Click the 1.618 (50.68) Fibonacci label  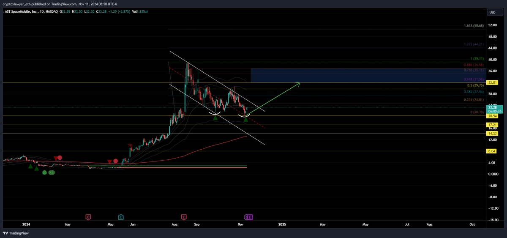click(x=474, y=26)
